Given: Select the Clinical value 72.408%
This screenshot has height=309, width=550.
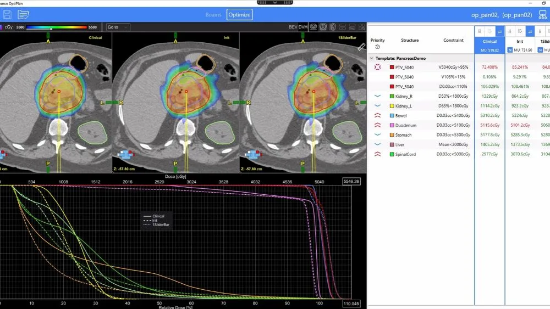Looking at the screenshot, I should (490, 67).
